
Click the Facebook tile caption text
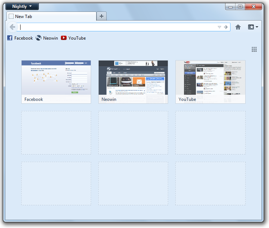tap(33, 99)
